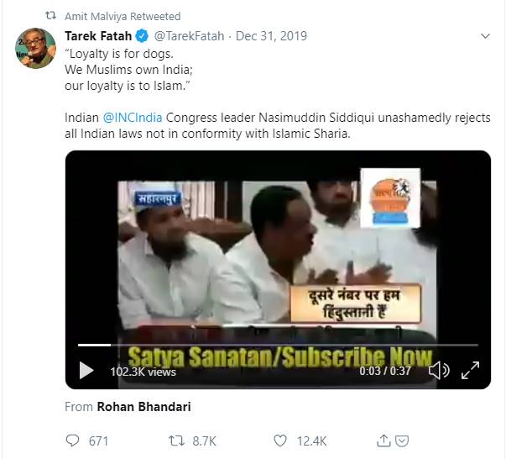Screen dimensions: 506x459
Task: Visit the @TarekFatah handle
Action: 189,36
